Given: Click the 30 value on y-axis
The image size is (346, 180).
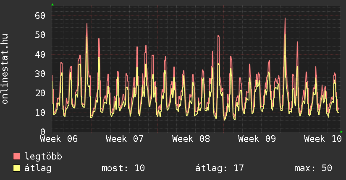Looking at the screenshot, I should click(40, 74).
